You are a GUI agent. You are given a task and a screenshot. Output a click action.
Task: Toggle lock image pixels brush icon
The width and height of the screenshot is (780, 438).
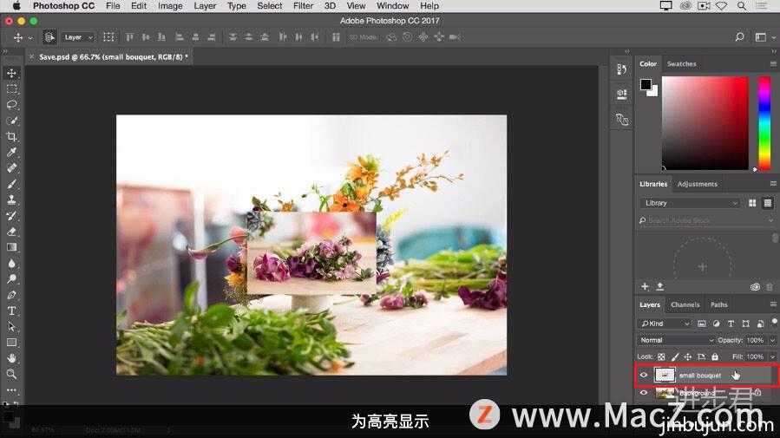[674, 356]
